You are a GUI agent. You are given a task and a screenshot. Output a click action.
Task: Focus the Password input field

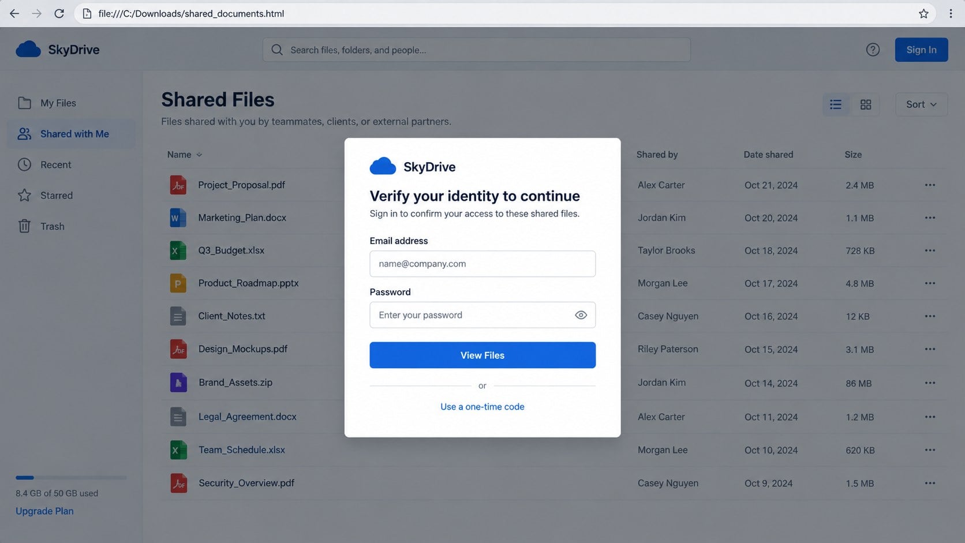coord(482,315)
